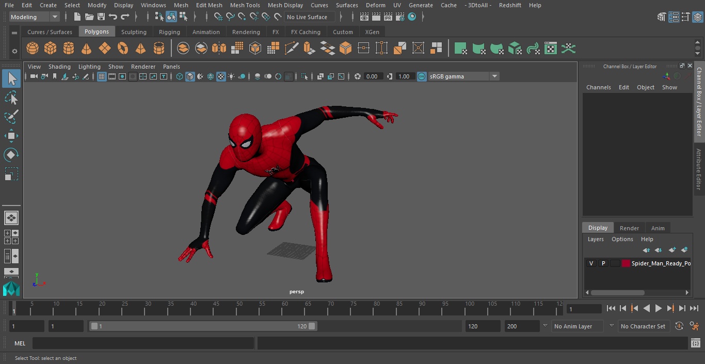Create a polygon sphere from the shelf
The image size is (705, 364).
[33, 49]
